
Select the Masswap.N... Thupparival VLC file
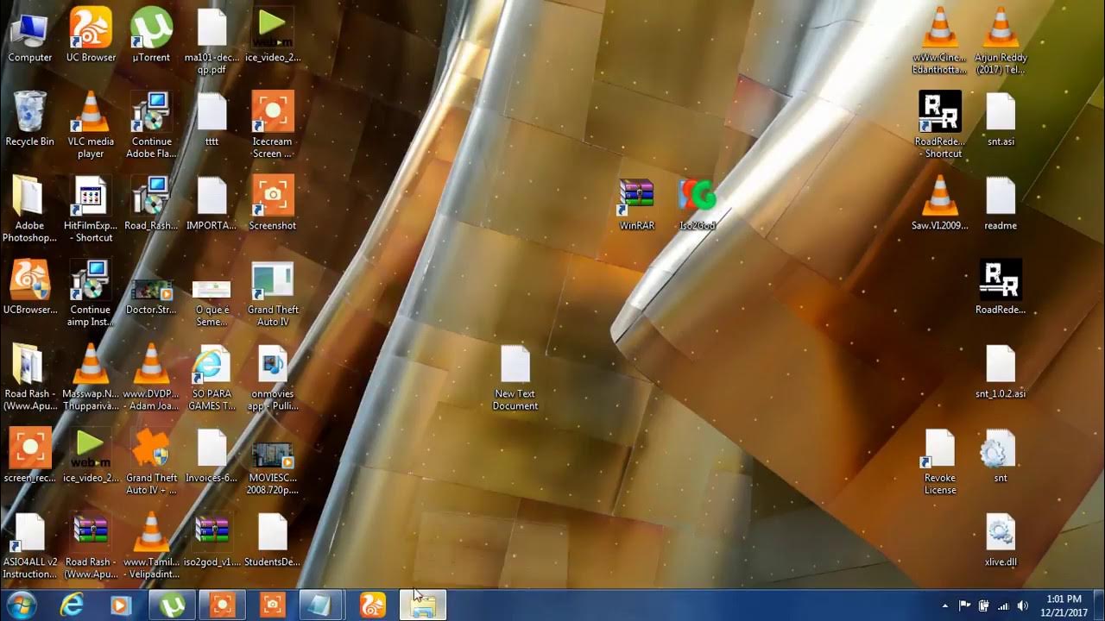click(91, 378)
